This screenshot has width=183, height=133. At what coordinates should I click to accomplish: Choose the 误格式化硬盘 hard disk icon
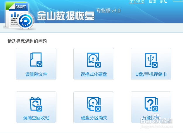point(94,60)
